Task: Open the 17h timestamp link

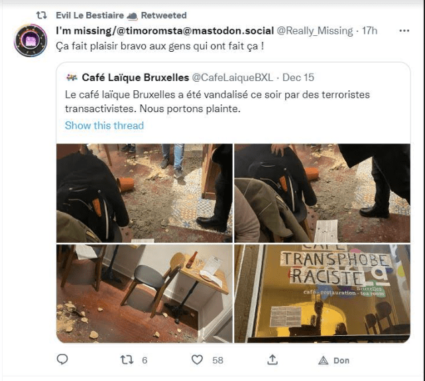Action: pyautogui.click(x=370, y=31)
